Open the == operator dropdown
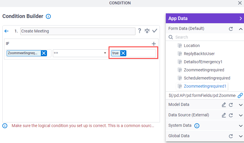This screenshot has width=244, height=143. 80,53
